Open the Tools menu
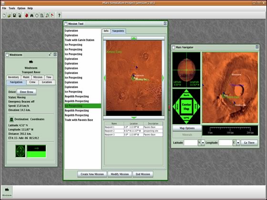Image resolution: width=267 pixels, height=200 pixels. [12, 8]
